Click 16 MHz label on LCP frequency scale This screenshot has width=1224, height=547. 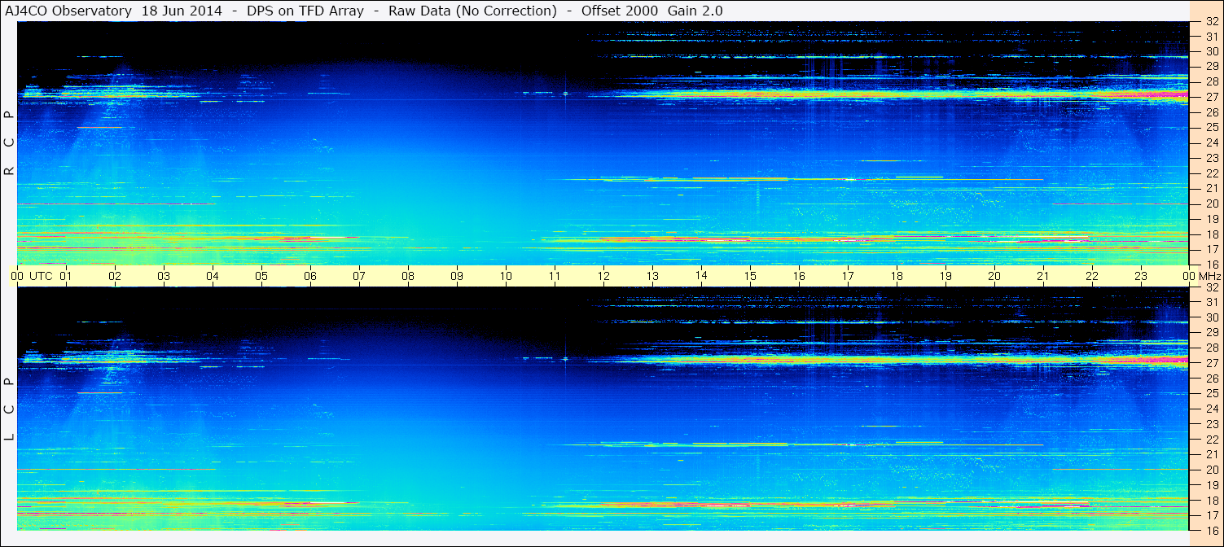click(x=1211, y=530)
